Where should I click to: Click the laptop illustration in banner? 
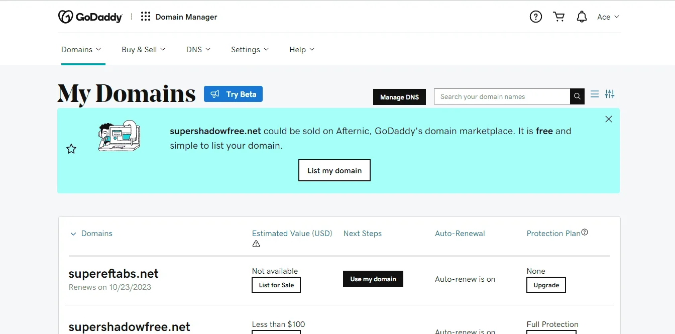click(x=119, y=136)
